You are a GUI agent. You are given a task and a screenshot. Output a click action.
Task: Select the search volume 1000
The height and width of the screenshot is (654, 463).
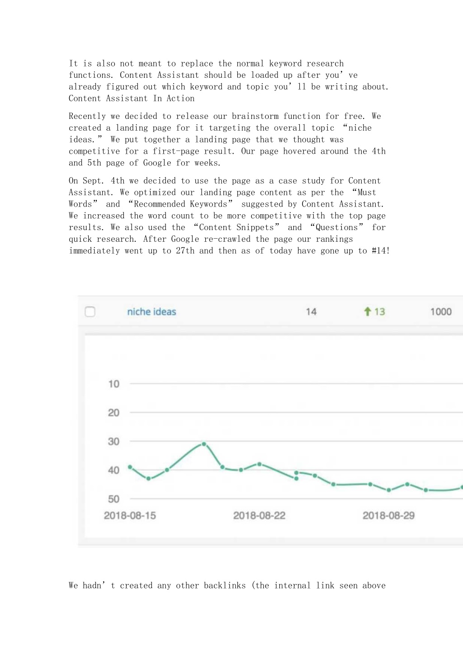[441, 311]
